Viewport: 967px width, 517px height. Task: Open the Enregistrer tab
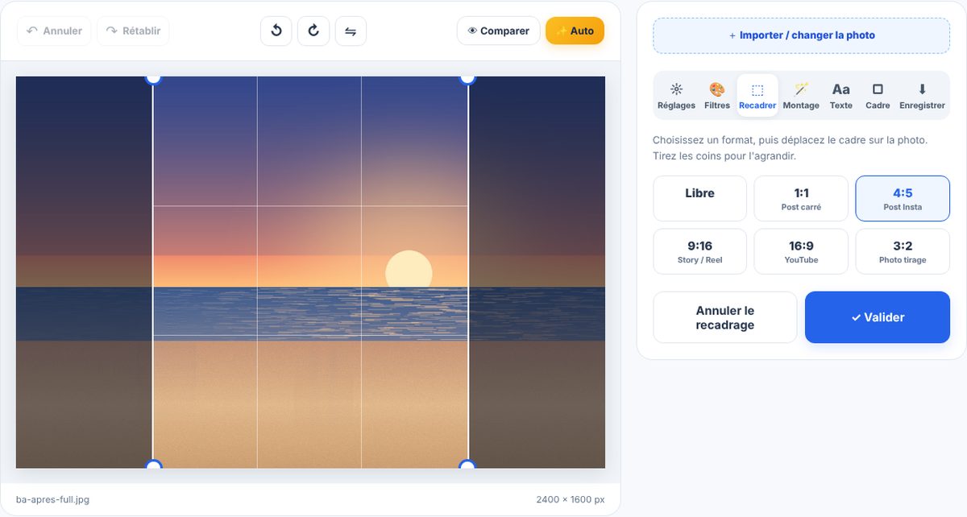pyautogui.click(x=922, y=96)
